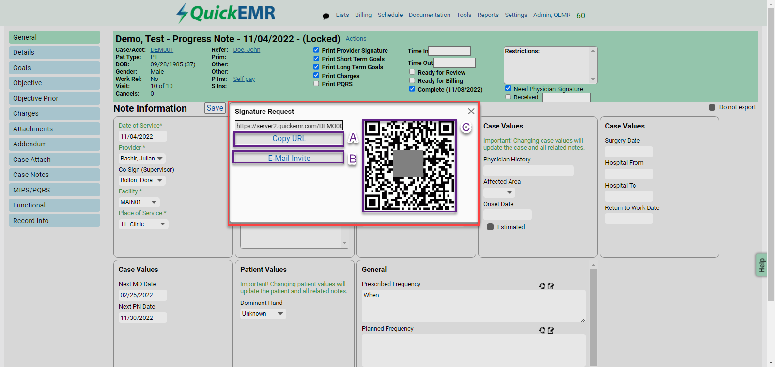
Task: Uncheck the Print Charges checkbox
Action: 316,75
